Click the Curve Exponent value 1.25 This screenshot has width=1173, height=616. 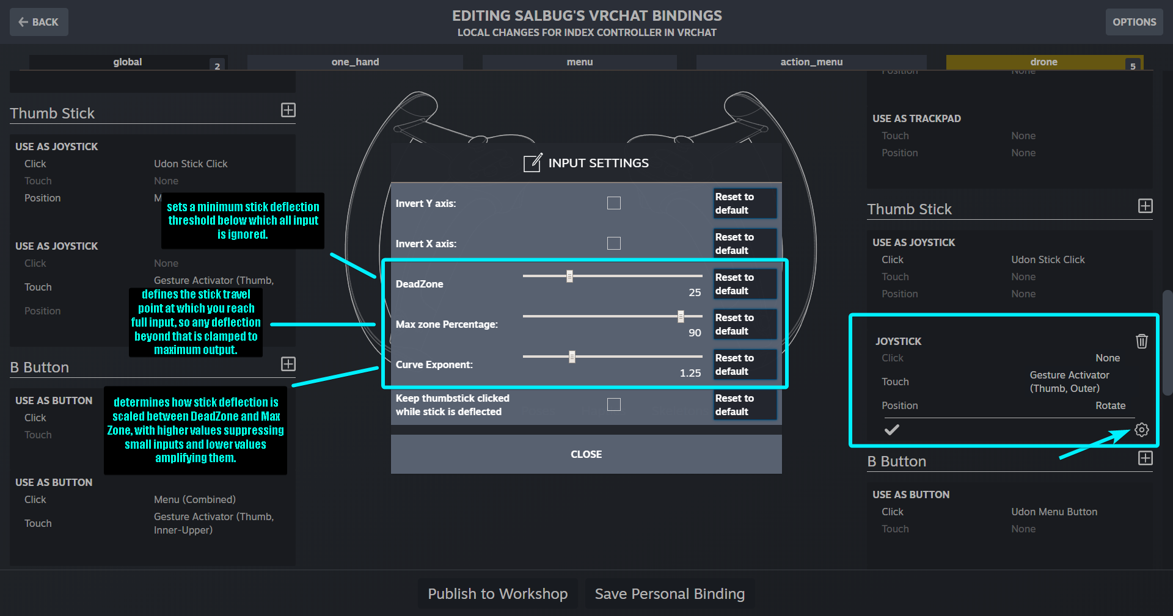(690, 373)
